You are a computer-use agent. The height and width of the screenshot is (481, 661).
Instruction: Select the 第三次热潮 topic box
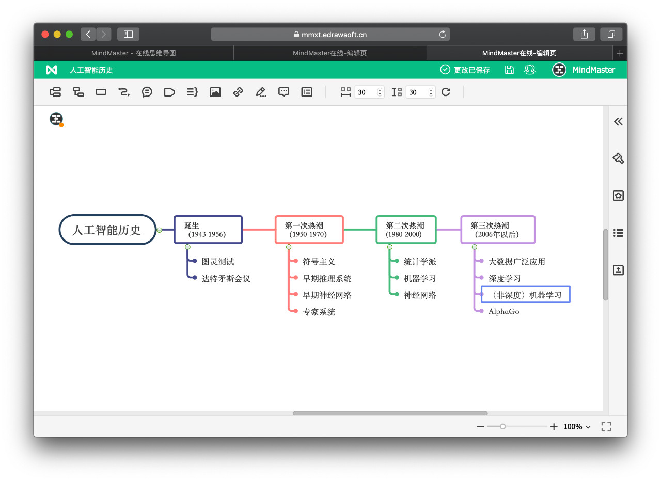pyautogui.click(x=498, y=230)
